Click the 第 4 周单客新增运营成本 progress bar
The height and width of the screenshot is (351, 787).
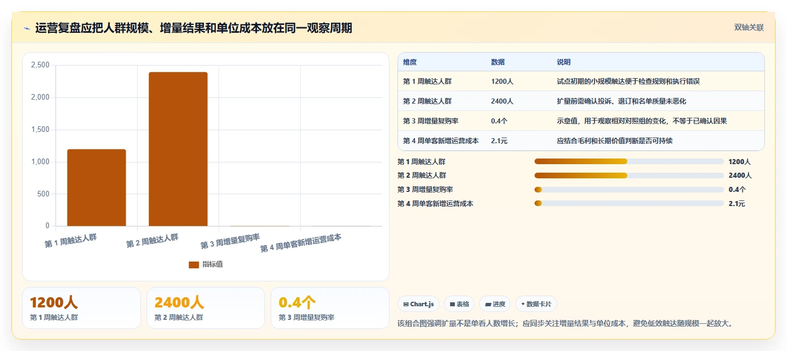pos(629,203)
